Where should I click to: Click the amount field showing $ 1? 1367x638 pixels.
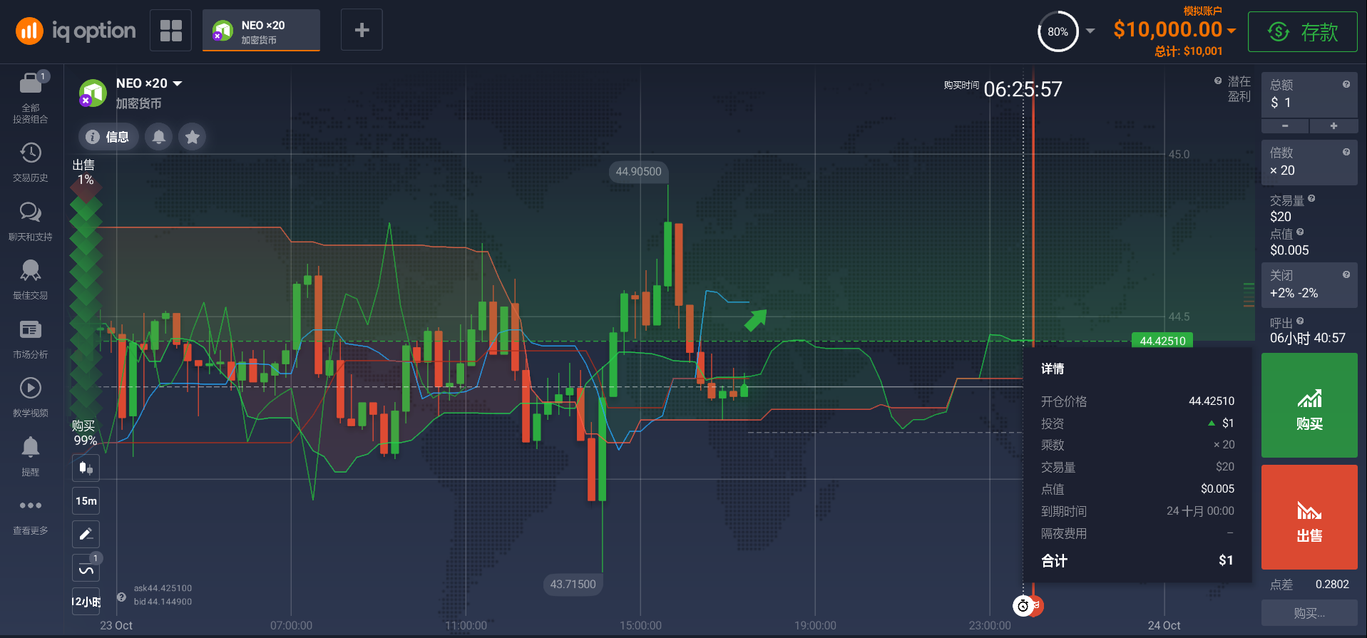coord(1309,95)
